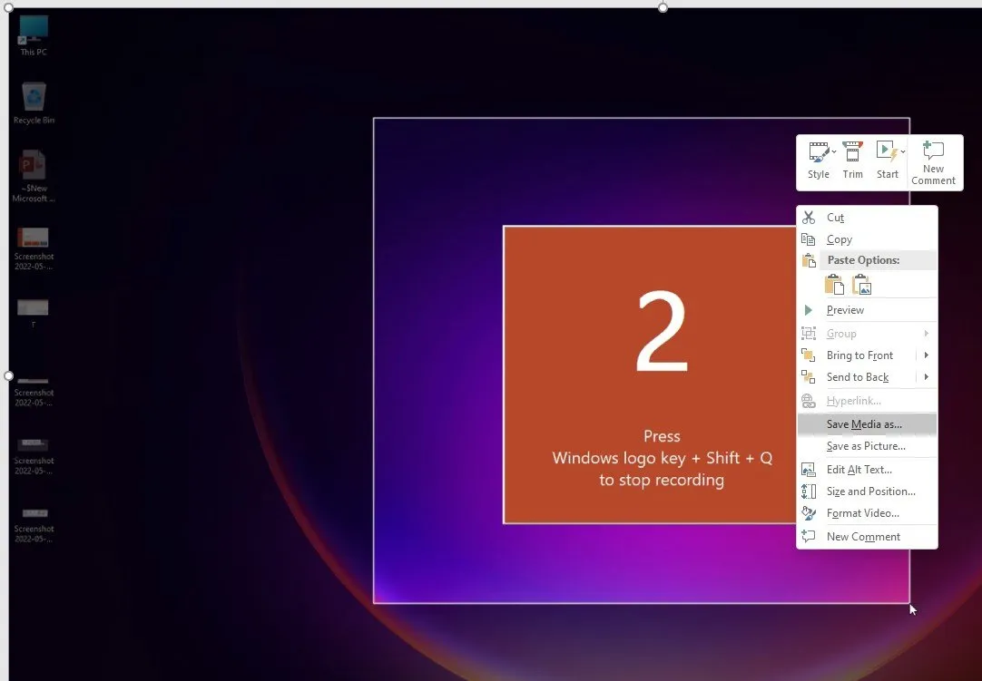Open the Style video gallery in the mini toolbar
The width and height of the screenshot is (982, 681).
(819, 161)
